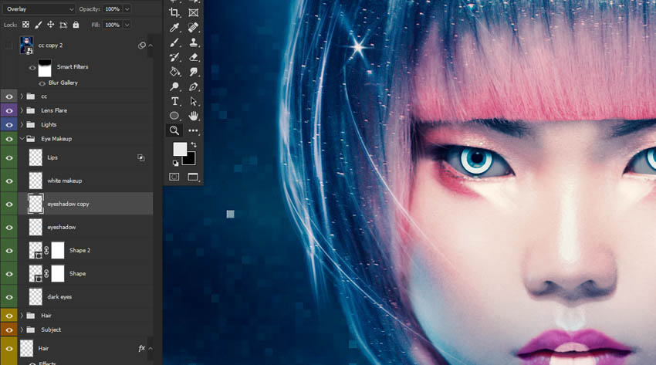Select the History Brush tool
The image size is (656, 365).
174,57
